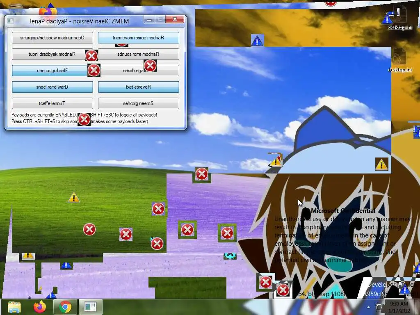Screen dimensions: 420x315
Task: Close the MEMZ Payload Panel window
Action: (x=175, y=19)
